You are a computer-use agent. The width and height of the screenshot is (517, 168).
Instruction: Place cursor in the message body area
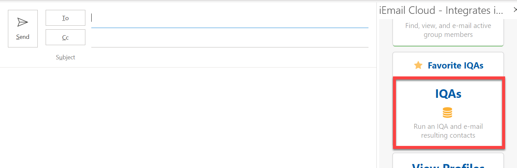tap(188, 115)
